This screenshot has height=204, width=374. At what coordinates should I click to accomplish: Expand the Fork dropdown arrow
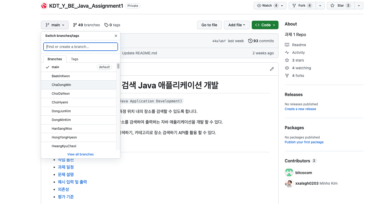[320, 6]
